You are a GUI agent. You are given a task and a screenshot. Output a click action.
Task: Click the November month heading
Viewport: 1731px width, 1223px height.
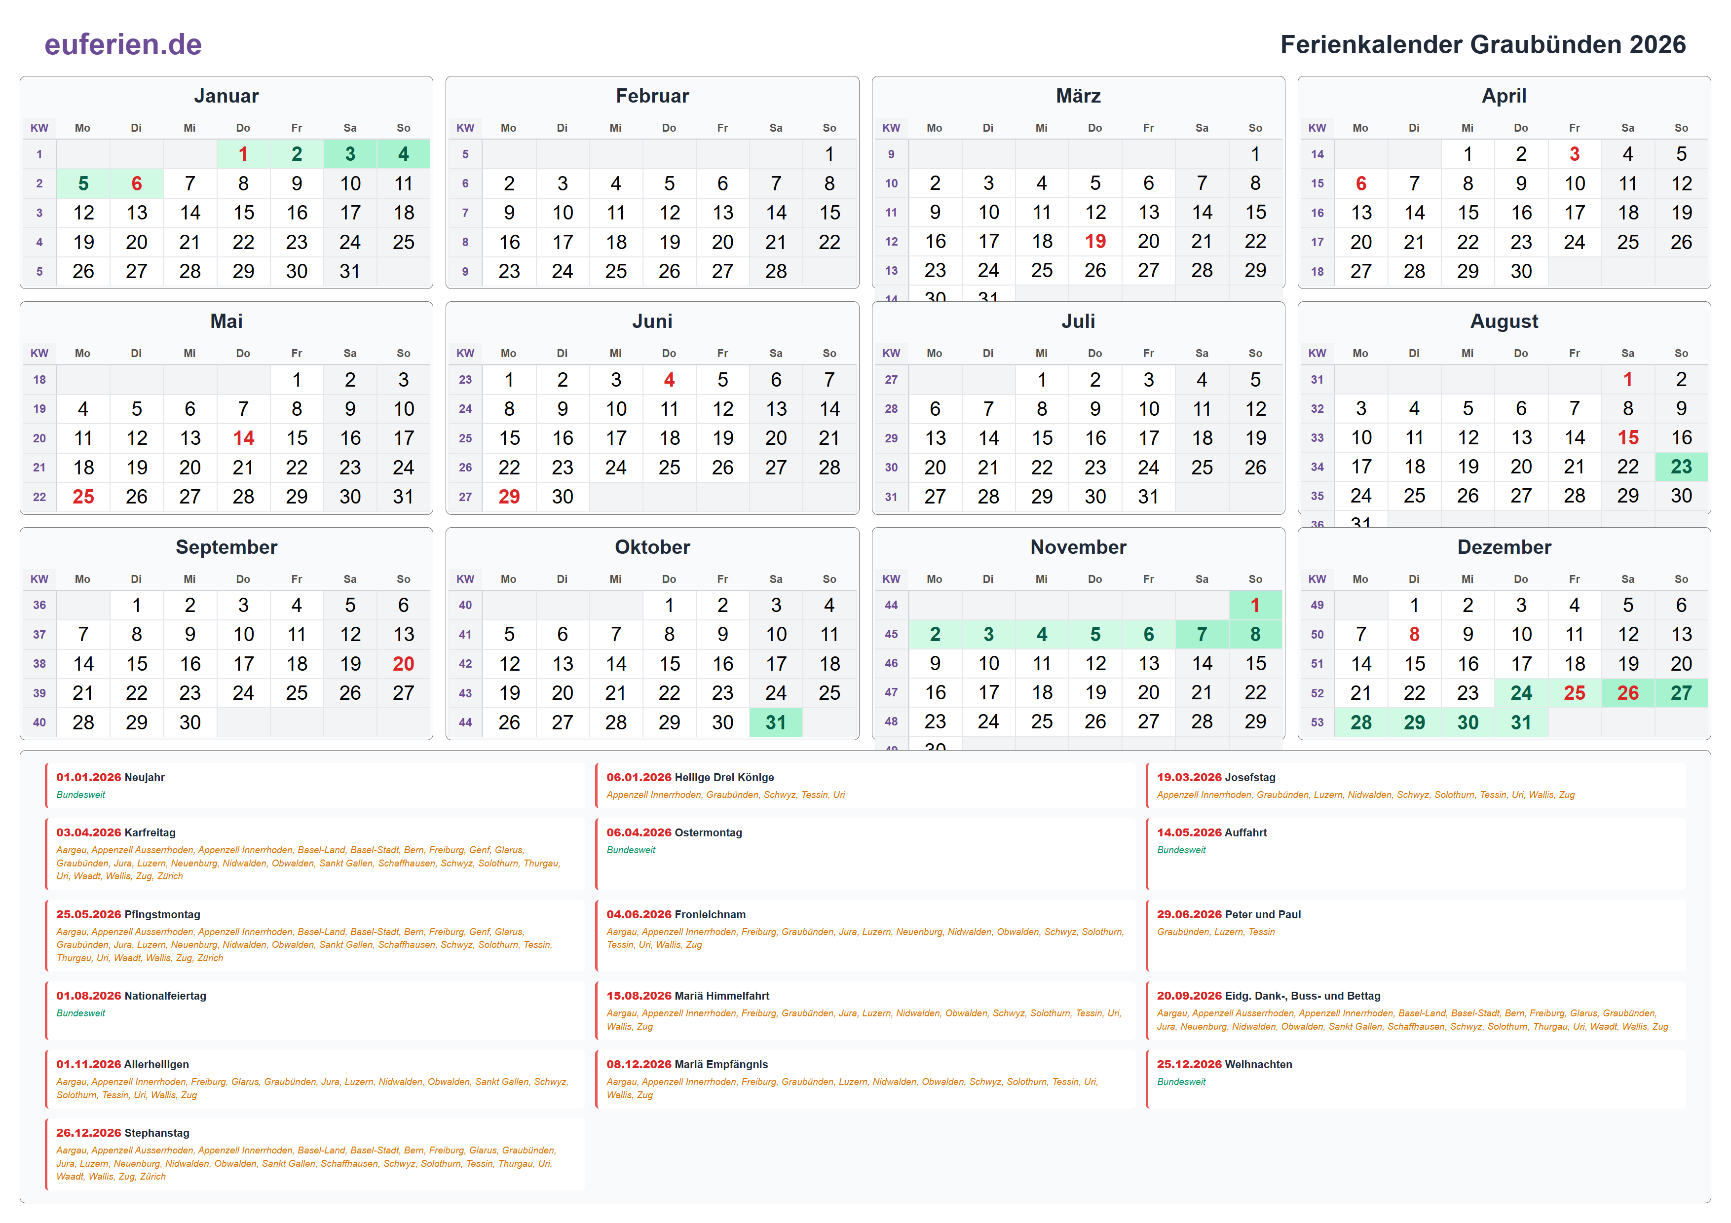coord(1078,547)
